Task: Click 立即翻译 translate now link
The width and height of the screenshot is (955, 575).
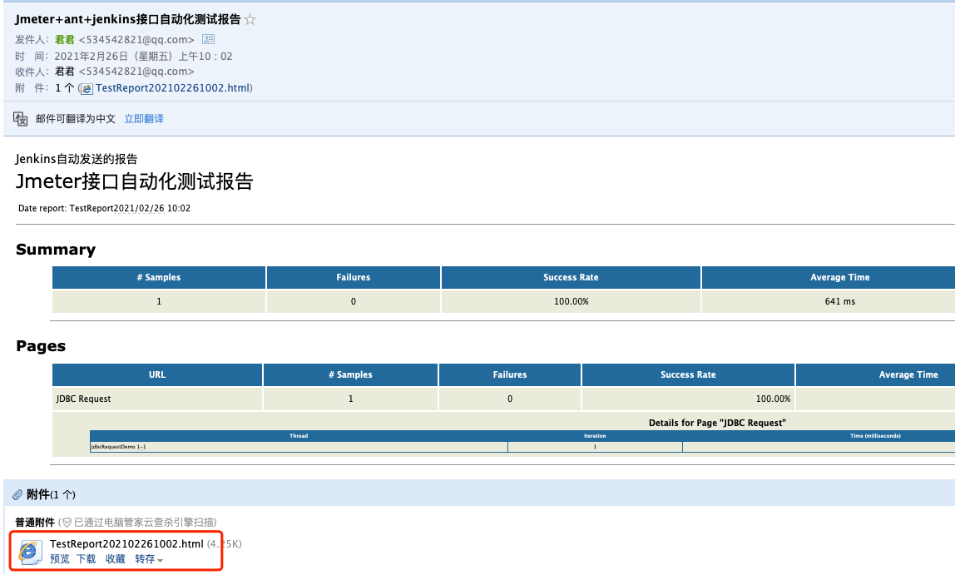Action: click(144, 119)
